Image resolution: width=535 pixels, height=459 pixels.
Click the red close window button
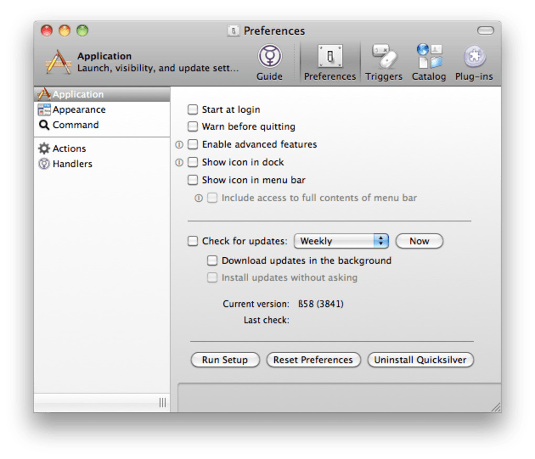pos(47,31)
